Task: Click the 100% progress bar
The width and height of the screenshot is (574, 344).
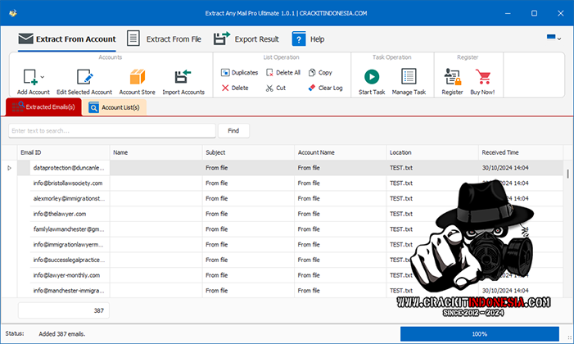Action: tap(479, 334)
